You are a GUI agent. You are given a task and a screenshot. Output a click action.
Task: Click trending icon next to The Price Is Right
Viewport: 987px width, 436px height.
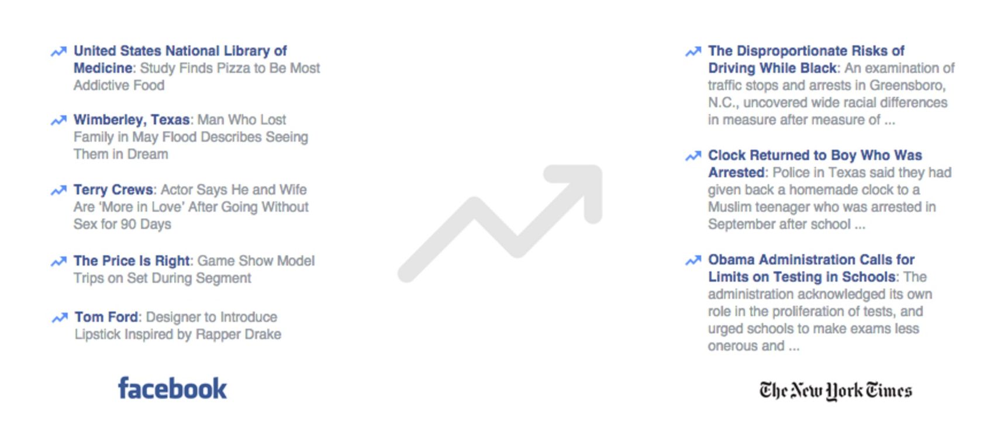click(58, 261)
